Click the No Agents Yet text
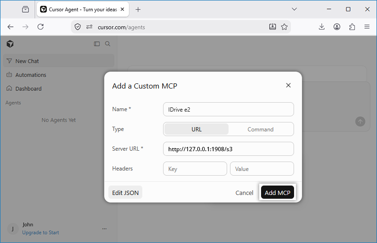Viewport: 377px width, 243px height. click(58, 120)
